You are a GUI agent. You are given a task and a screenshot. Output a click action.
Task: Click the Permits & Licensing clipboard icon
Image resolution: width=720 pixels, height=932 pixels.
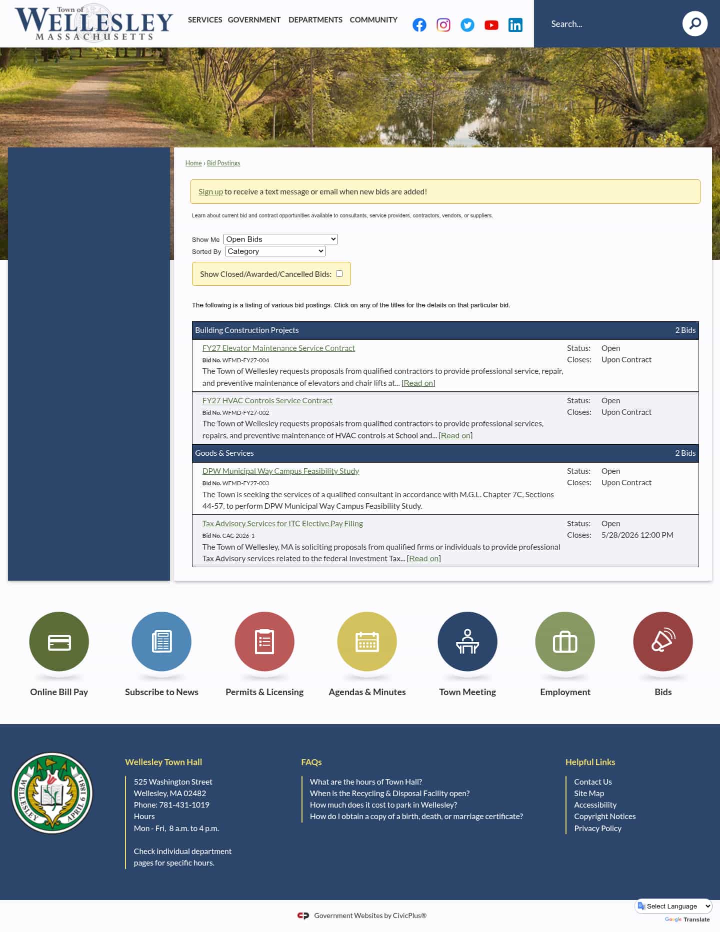pos(264,642)
